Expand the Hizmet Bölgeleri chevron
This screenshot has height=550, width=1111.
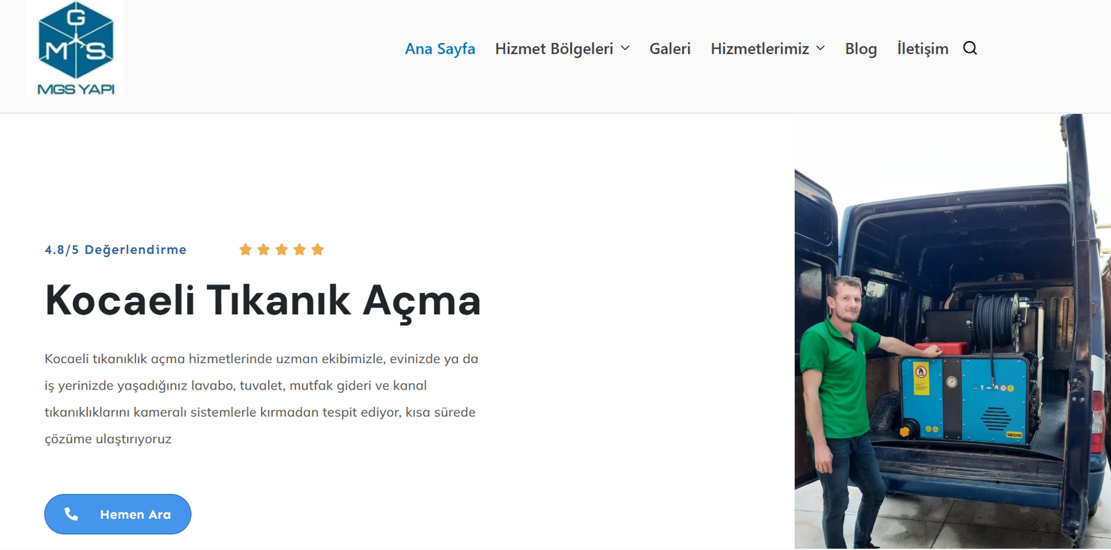pyautogui.click(x=625, y=48)
